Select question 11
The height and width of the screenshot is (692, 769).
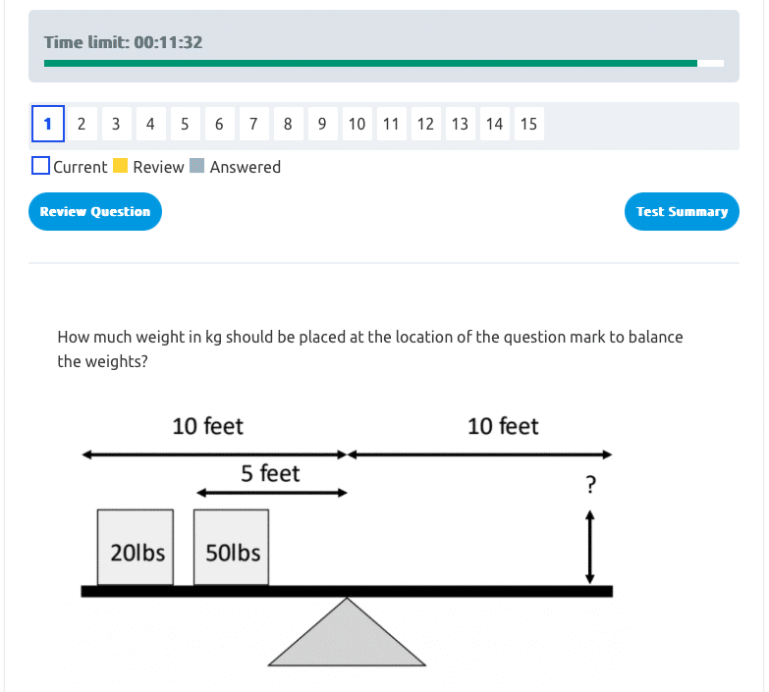pyautogui.click(x=391, y=124)
